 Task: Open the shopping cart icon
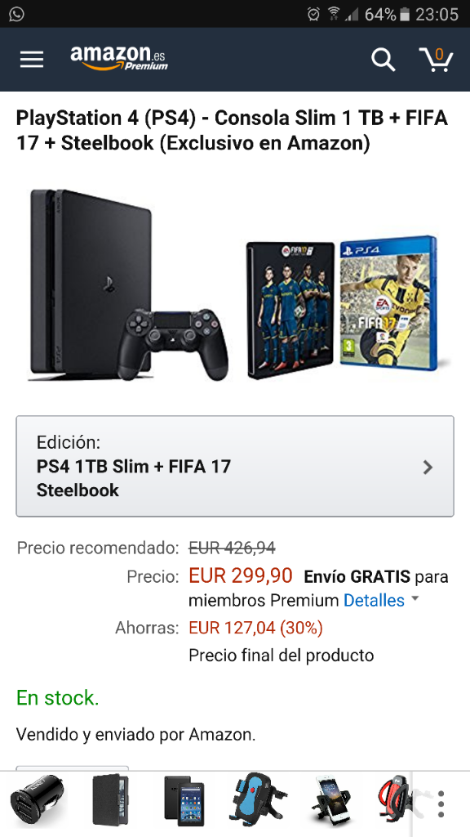[x=436, y=59]
